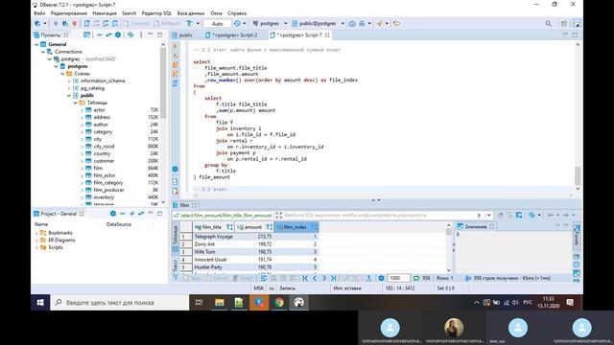This screenshot has width=614, height=345.
Task: Expand the ER Diagrams folder
Action: point(36,241)
